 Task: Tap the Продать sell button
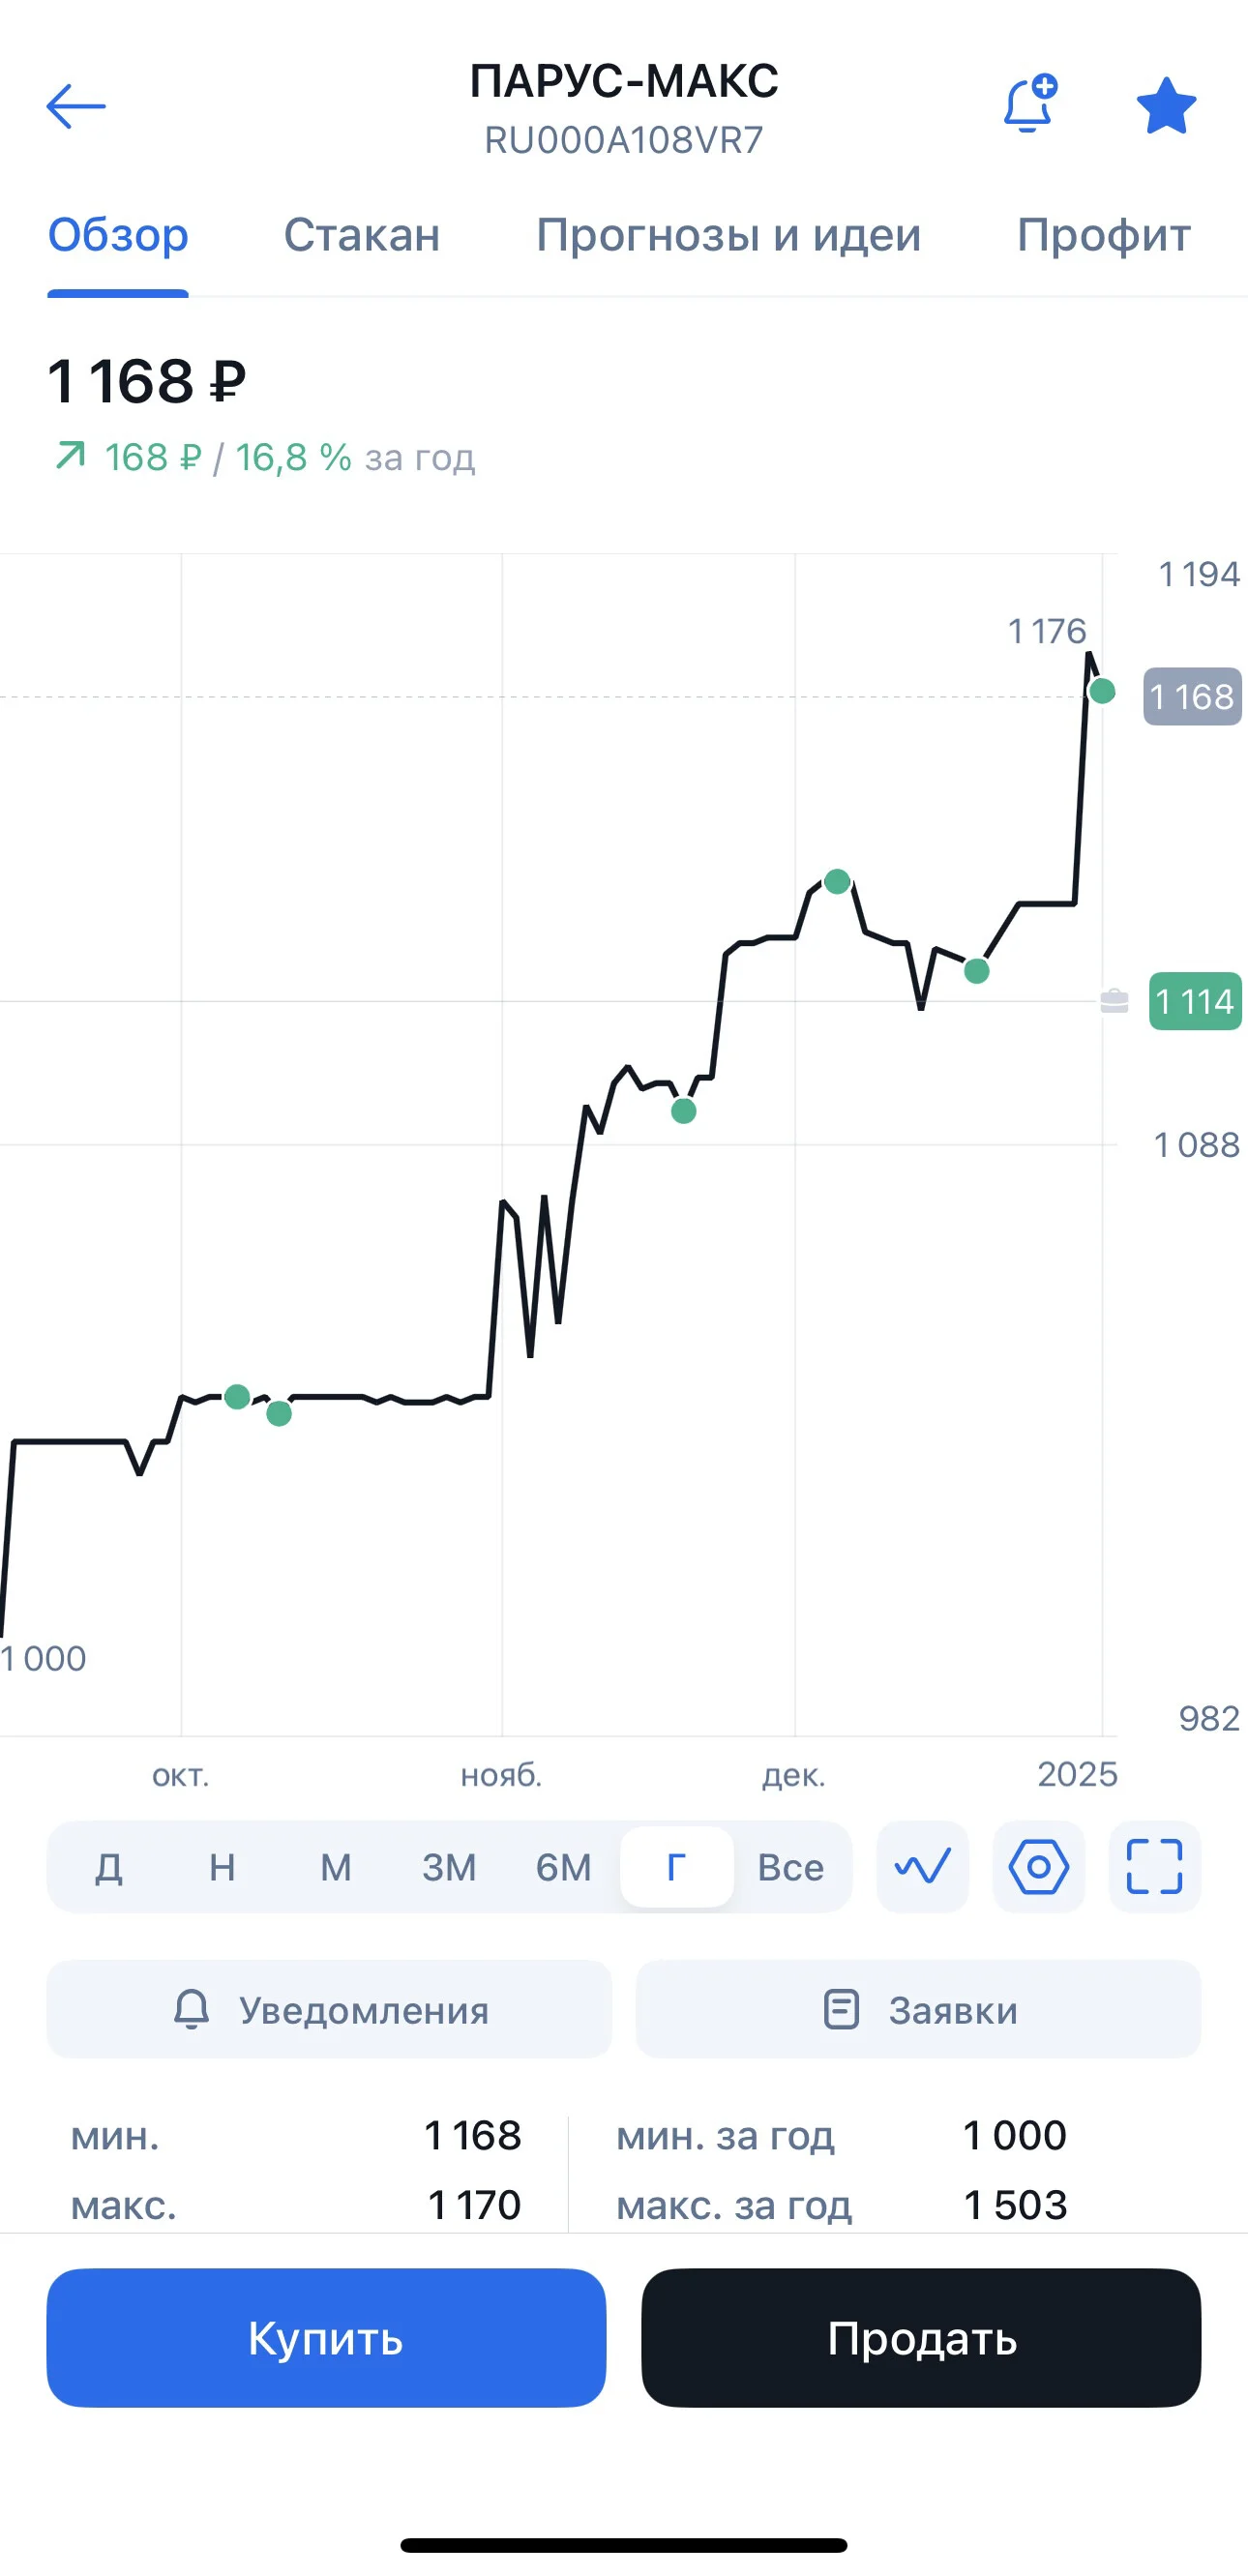921,2338
